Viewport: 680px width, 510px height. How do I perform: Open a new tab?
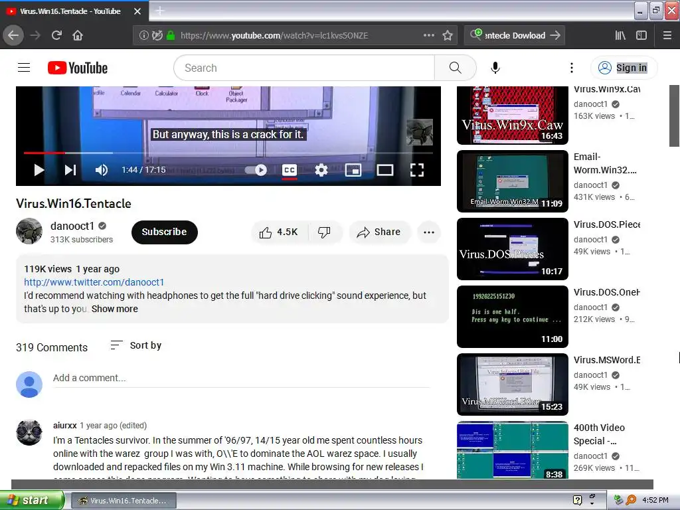click(159, 11)
